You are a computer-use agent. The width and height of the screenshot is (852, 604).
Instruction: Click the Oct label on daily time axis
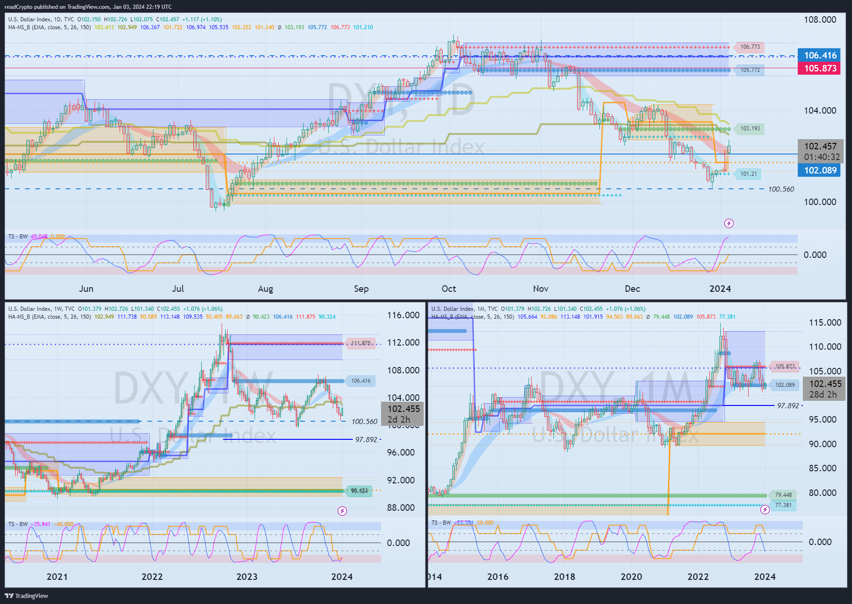point(449,289)
